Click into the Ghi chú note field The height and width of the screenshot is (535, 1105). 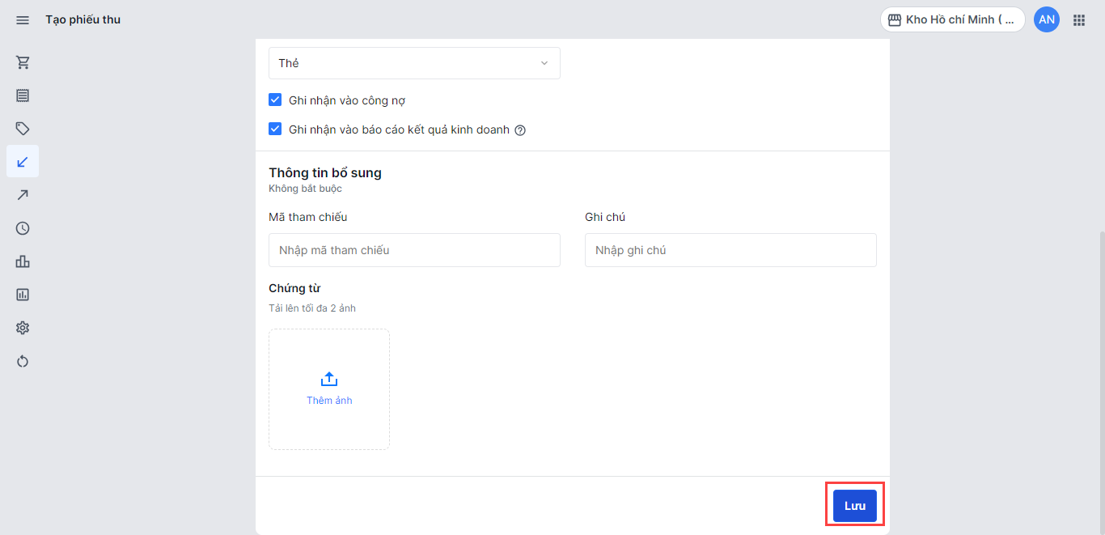pyautogui.click(x=730, y=250)
